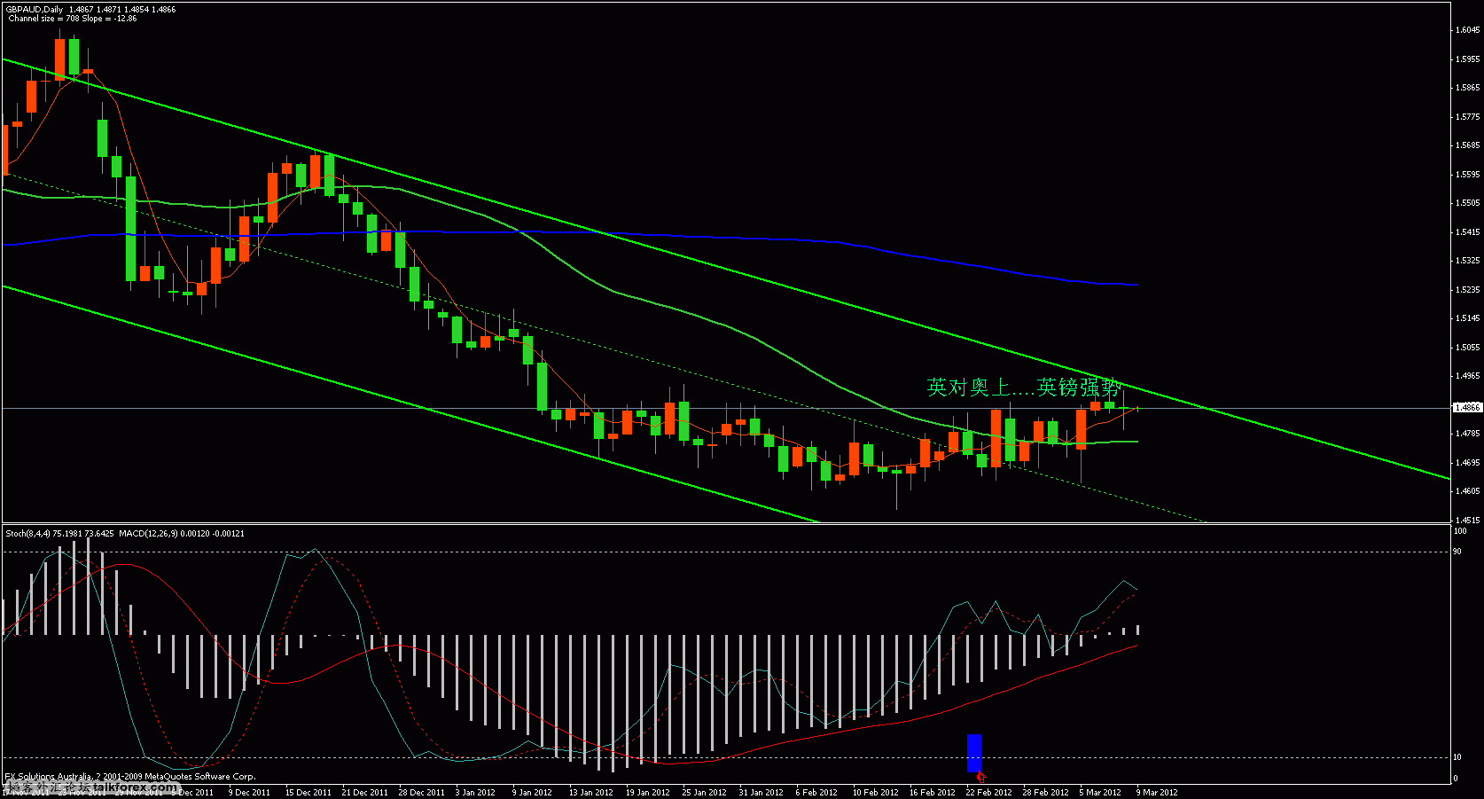Click the 90 level on the stochastic scale

1457,552
